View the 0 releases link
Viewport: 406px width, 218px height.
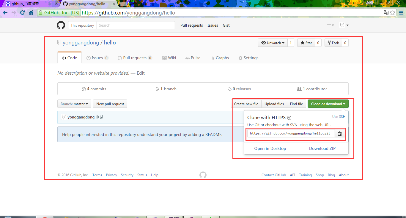coord(239,89)
